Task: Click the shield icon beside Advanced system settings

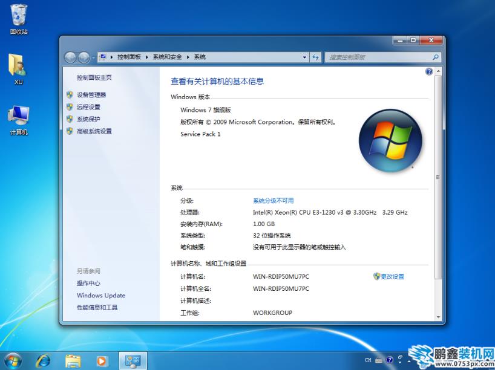Action: click(70, 131)
